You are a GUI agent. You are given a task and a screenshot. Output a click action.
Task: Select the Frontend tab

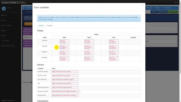click(50, 25)
